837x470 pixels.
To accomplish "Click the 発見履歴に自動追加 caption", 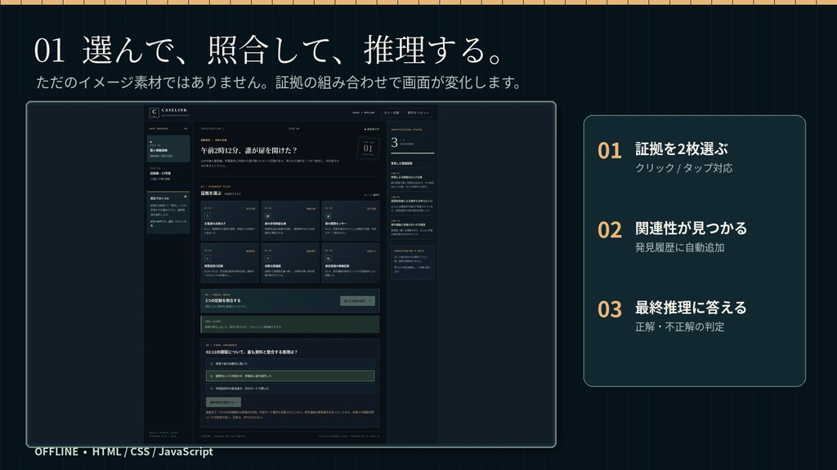I will coord(679,247).
